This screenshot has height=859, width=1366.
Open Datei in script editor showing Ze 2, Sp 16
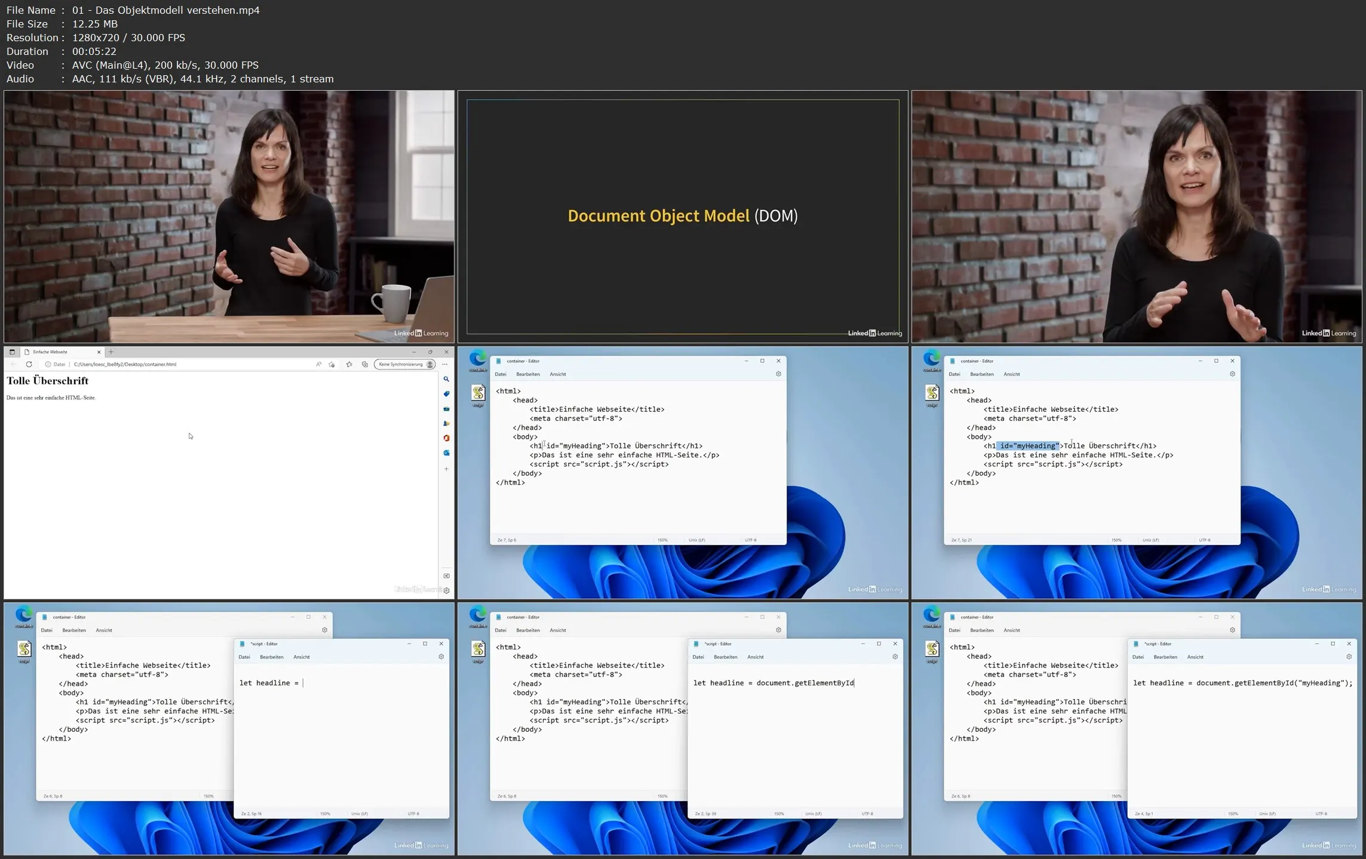click(244, 657)
